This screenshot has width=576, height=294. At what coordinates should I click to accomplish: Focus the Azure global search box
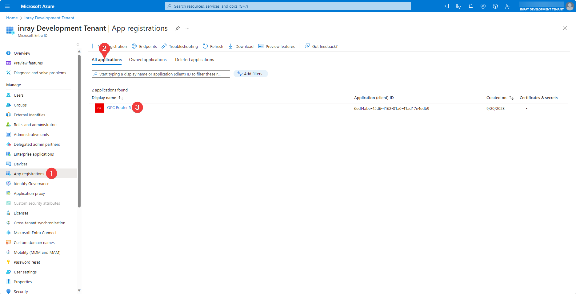pyautogui.click(x=288, y=6)
